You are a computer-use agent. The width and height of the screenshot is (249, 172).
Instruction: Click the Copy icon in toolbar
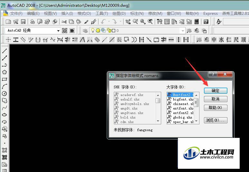coord(71,22)
